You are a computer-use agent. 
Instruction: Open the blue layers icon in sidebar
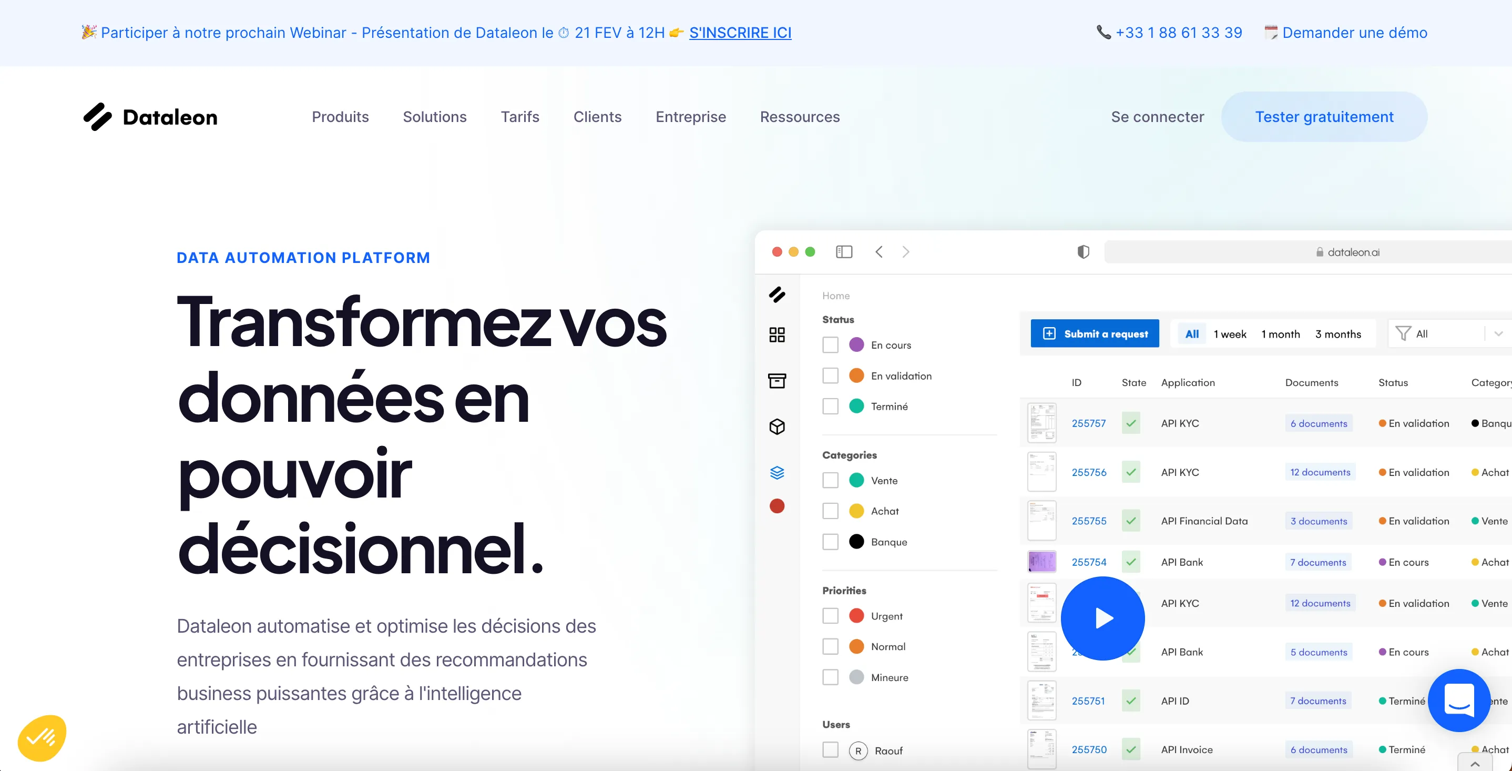point(777,472)
